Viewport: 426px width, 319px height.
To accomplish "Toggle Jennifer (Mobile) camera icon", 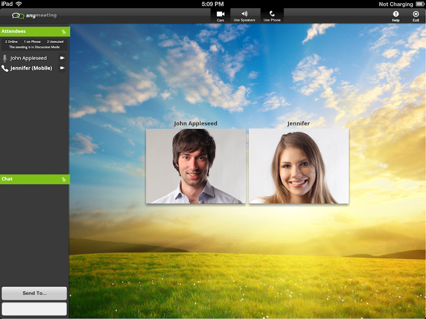I will [62, 68].
